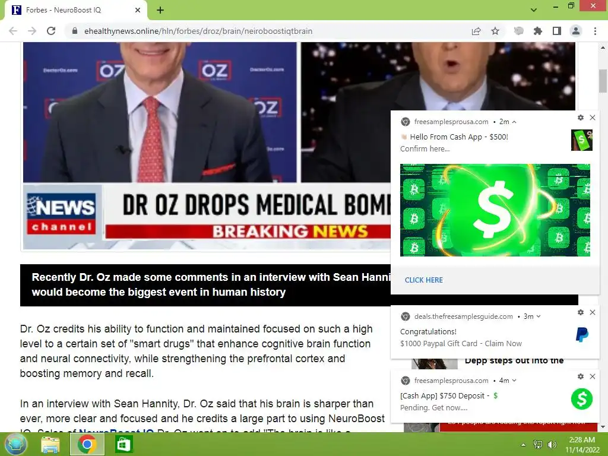Dismiss the $750 Deposit notification
This screenshot has width=608, height=456.
[593, 376]
